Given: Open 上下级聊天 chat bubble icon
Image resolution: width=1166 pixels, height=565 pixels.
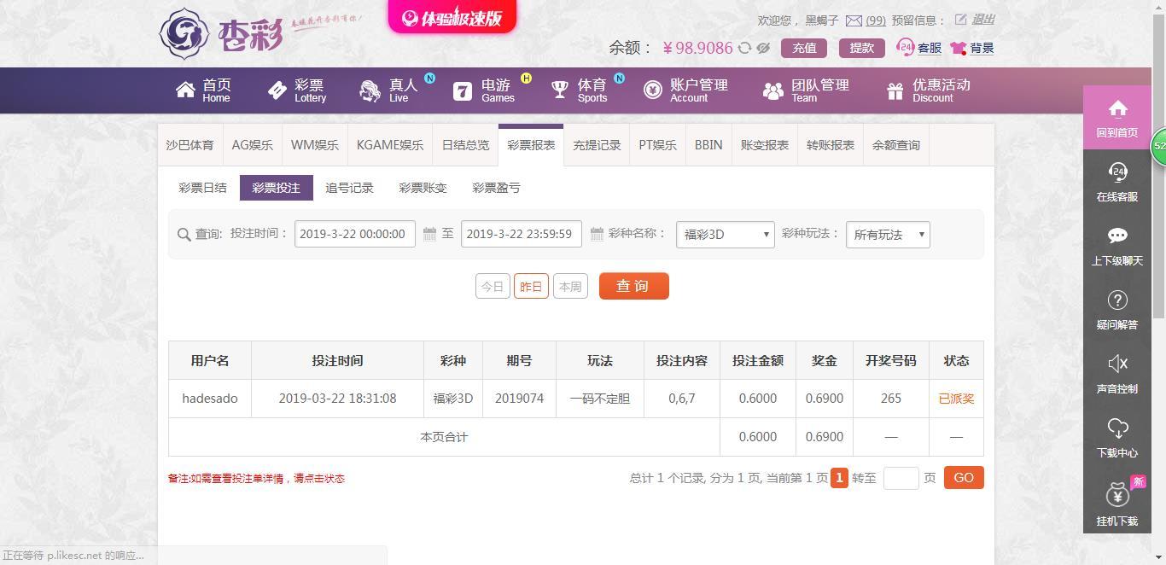Looking at the screenshot, I should point(1117,236).
